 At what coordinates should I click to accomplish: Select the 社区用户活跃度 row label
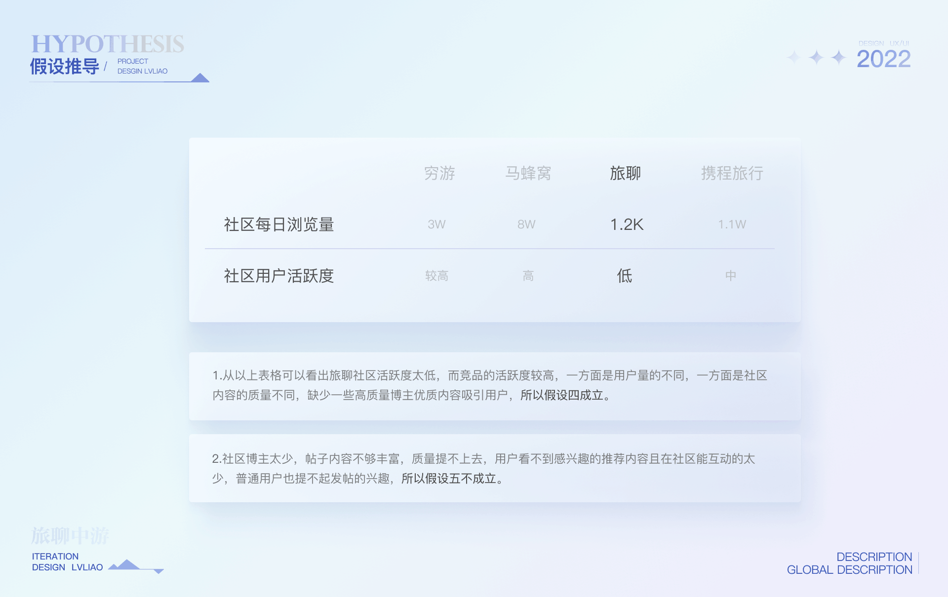[x=279, y=276]
